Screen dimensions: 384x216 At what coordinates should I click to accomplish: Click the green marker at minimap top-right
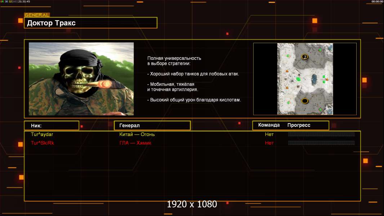point(320,50)
